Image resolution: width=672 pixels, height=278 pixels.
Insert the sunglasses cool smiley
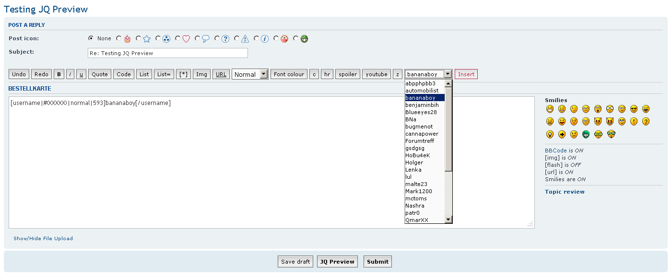[x=634, y=109]
